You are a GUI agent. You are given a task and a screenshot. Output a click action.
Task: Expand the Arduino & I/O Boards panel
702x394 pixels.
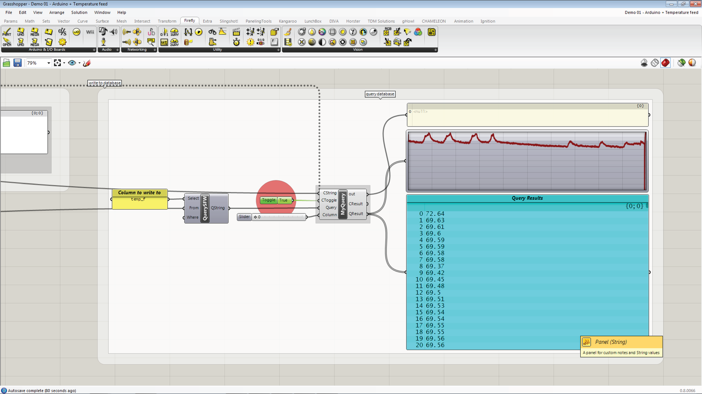click(x=94, y=50)
